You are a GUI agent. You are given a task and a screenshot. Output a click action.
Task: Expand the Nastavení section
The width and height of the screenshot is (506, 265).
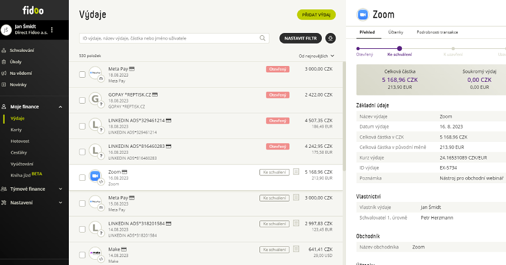[x=61, y=203]
